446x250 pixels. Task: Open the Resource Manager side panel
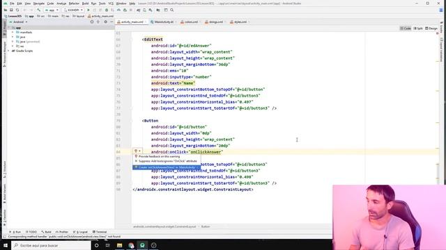(x=5, y=55)
